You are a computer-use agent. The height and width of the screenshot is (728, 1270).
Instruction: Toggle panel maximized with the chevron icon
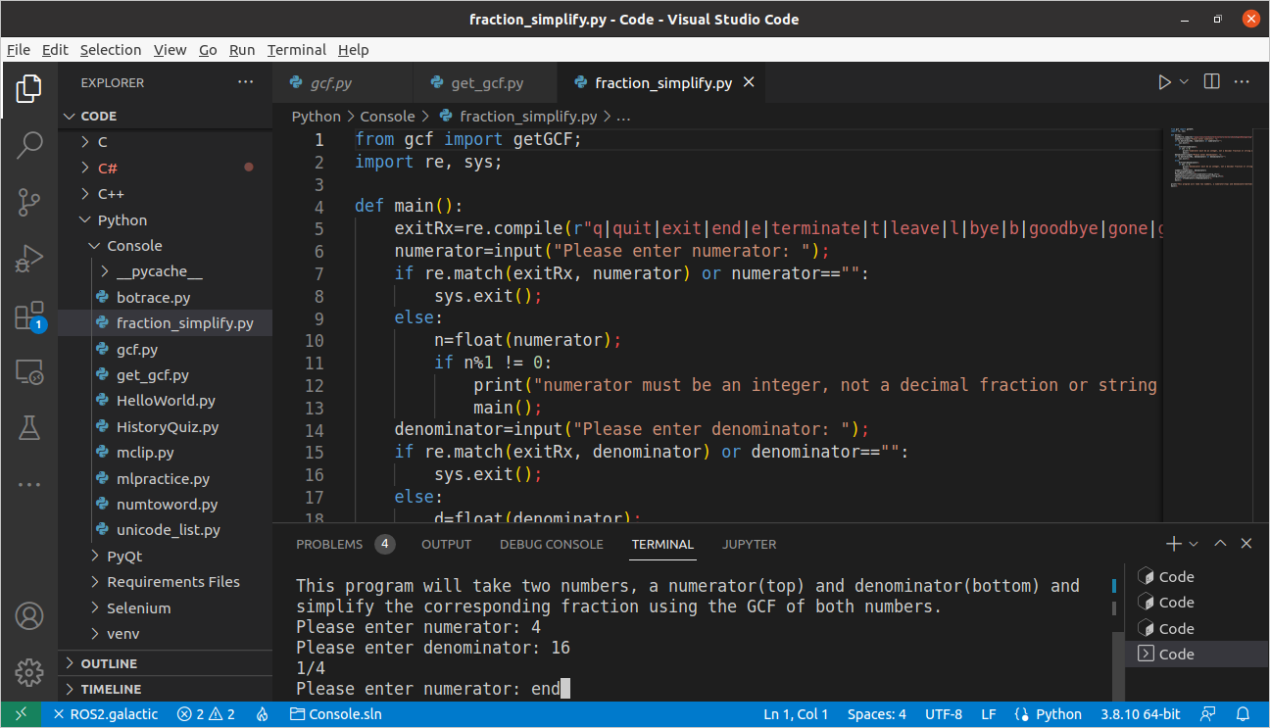[1221, 543]
